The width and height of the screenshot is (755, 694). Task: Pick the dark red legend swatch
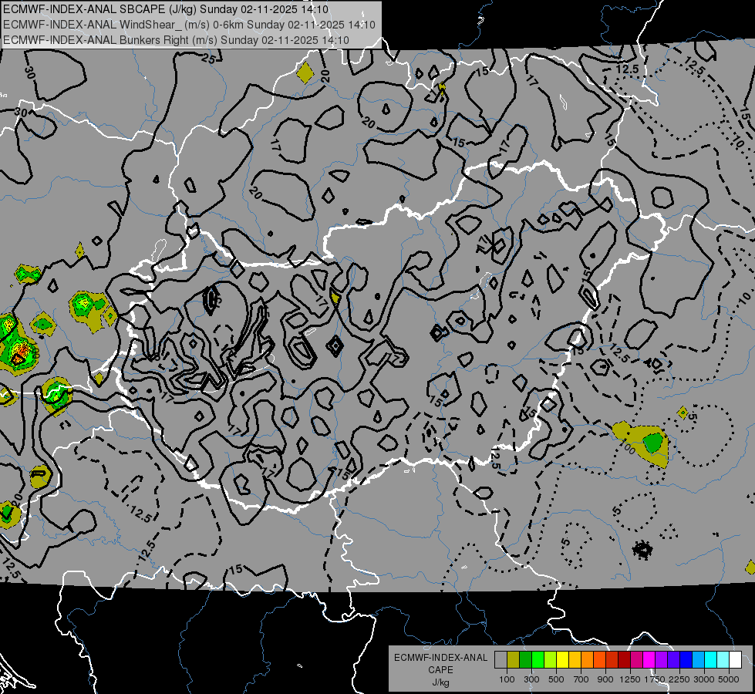tap(624, 660)
